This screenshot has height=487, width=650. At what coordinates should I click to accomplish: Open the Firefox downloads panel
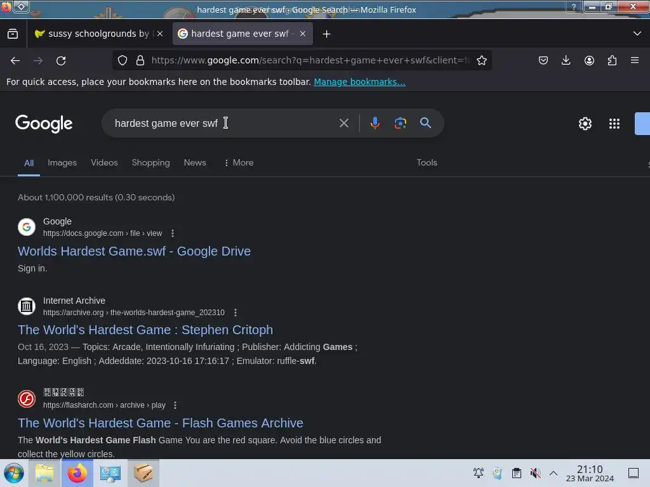[x=566, y=60]
